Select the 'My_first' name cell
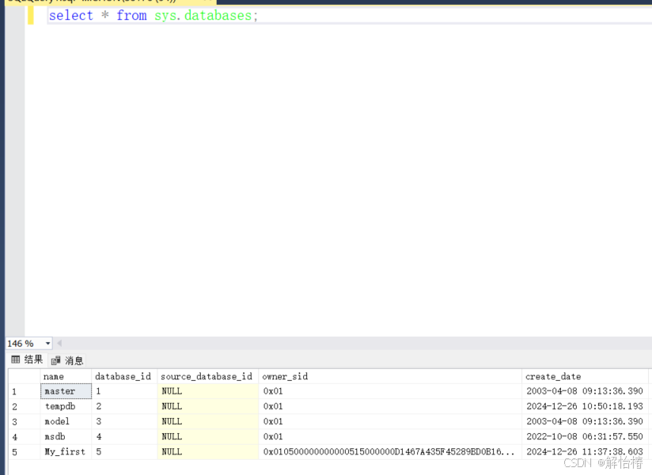The height and width of the screenshot is (475, 652). click(66, 452)
